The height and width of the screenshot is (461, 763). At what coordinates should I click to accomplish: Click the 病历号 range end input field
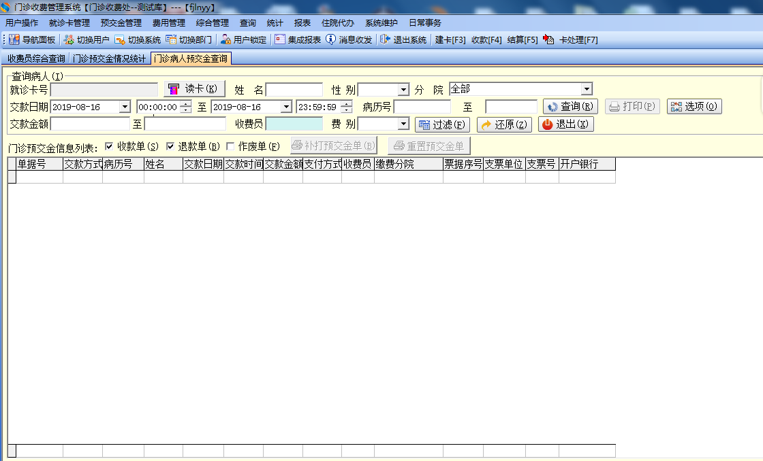coord(512,107)
